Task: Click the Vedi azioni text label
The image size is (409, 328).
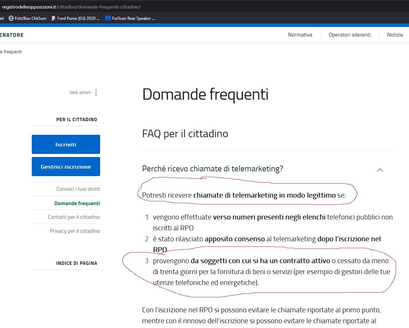Action: tap(80, 92)
